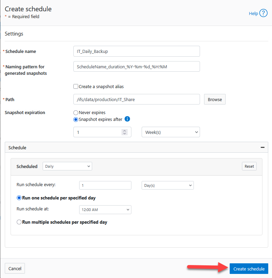This screenshot has height=278, width=272.
Task: Select the Never expires option
Action: (x=75, y=112)
